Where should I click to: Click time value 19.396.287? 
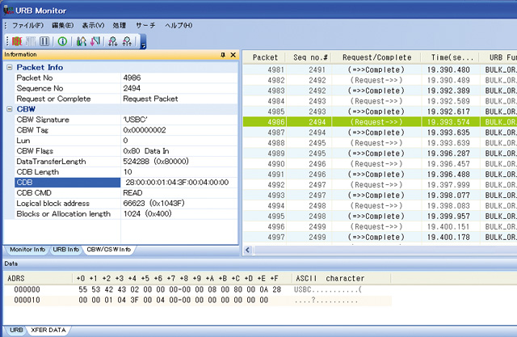point(448,154)
